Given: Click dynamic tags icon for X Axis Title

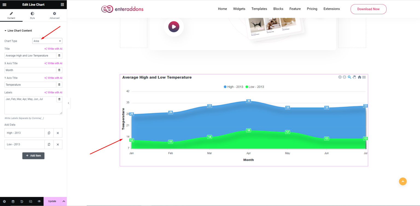Looking at the screenshot, I should pyautogui.click(x=59, y=70).
